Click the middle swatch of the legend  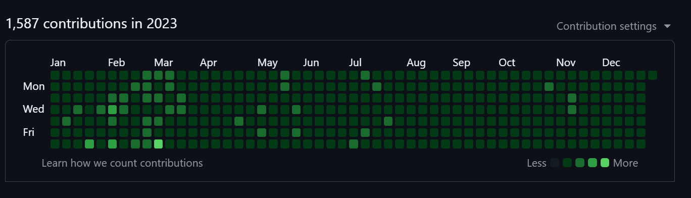(x=580, y=163)
